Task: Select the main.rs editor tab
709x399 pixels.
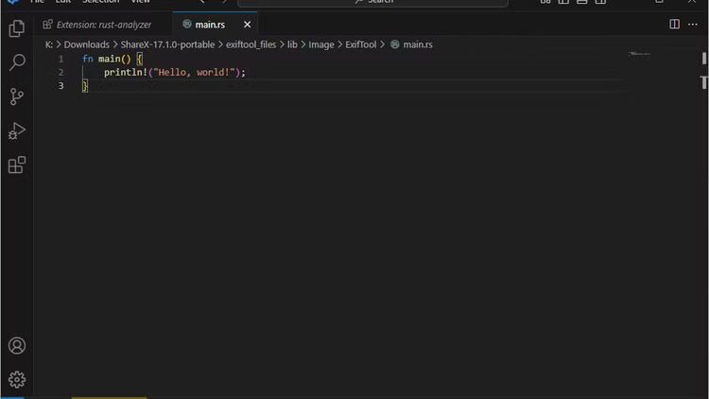Action: (210, 25)
